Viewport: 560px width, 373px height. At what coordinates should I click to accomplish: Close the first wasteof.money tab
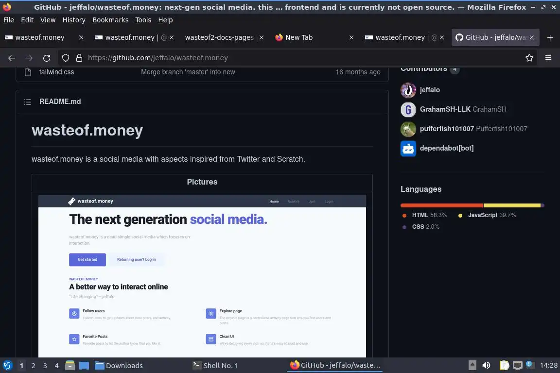point(81,37)
